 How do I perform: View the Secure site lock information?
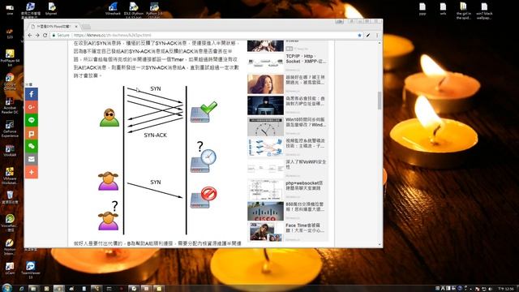click(61, 35)
